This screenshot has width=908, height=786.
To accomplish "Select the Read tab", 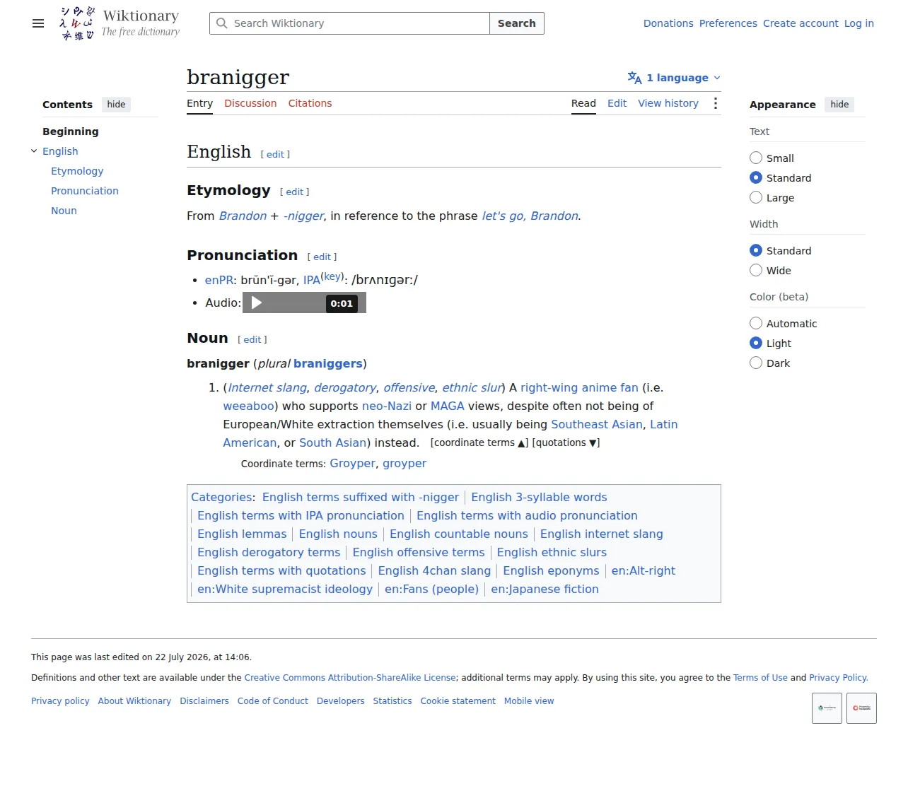I will pyautogui.click(x=583, y=103).
